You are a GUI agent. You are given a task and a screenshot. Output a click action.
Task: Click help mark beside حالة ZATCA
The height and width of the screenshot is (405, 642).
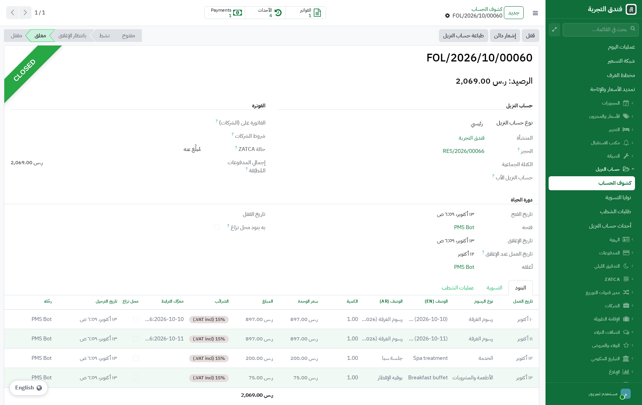pos(236,147)
